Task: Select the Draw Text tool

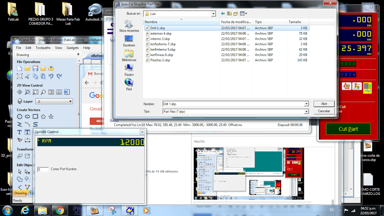Action: click(x=19, y=132)
